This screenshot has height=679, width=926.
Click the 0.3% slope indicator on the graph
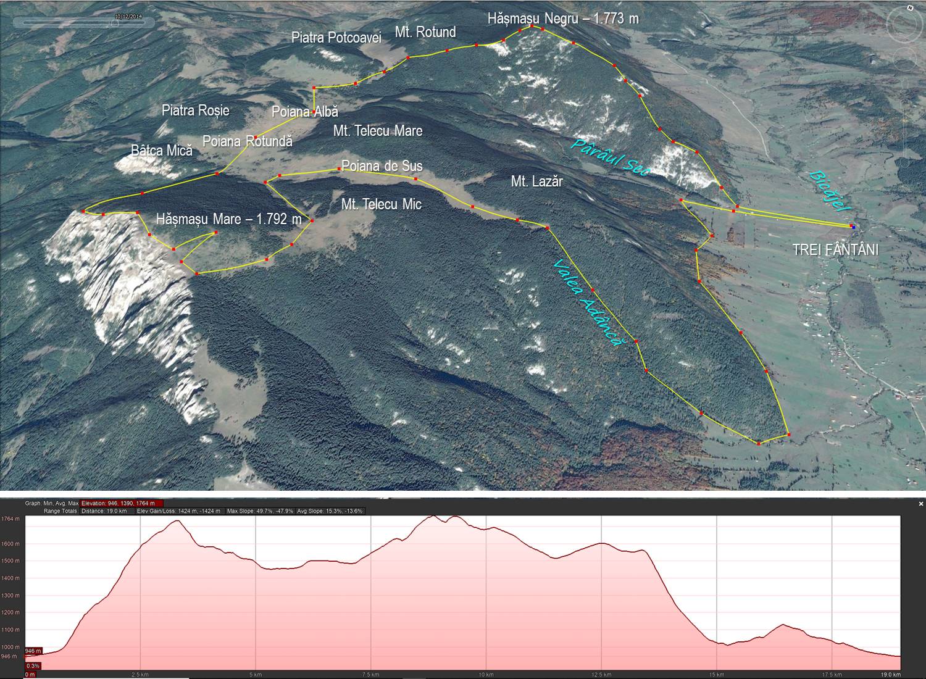click(x=33, y=665)
